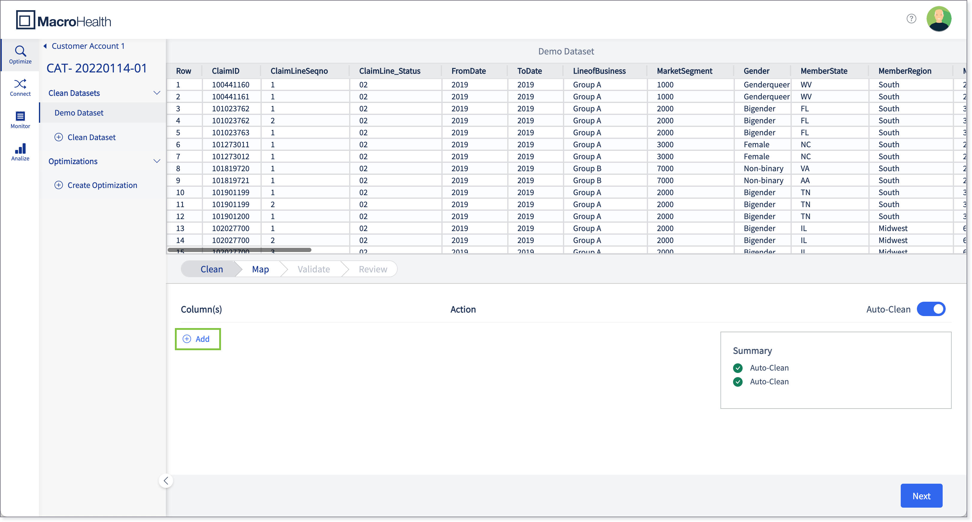The height and width of the screenshot is (522, 972).
Task: Click the Create Optimization link
Action: [102, 185]
